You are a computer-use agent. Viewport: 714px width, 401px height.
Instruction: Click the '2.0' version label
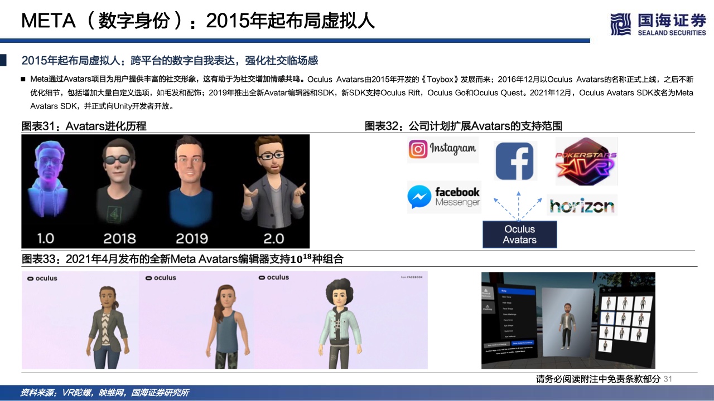click(x=273, y=238)
